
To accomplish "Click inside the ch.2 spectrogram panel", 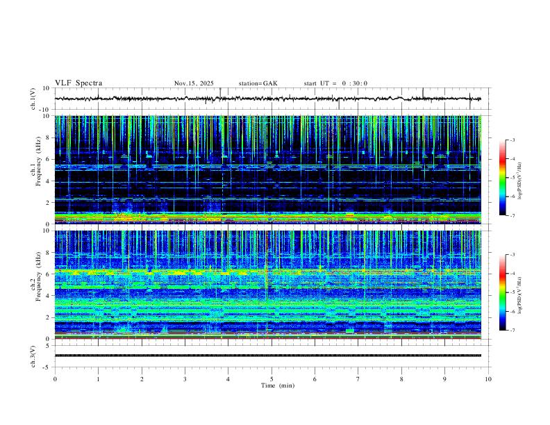I will pos(267,285).
